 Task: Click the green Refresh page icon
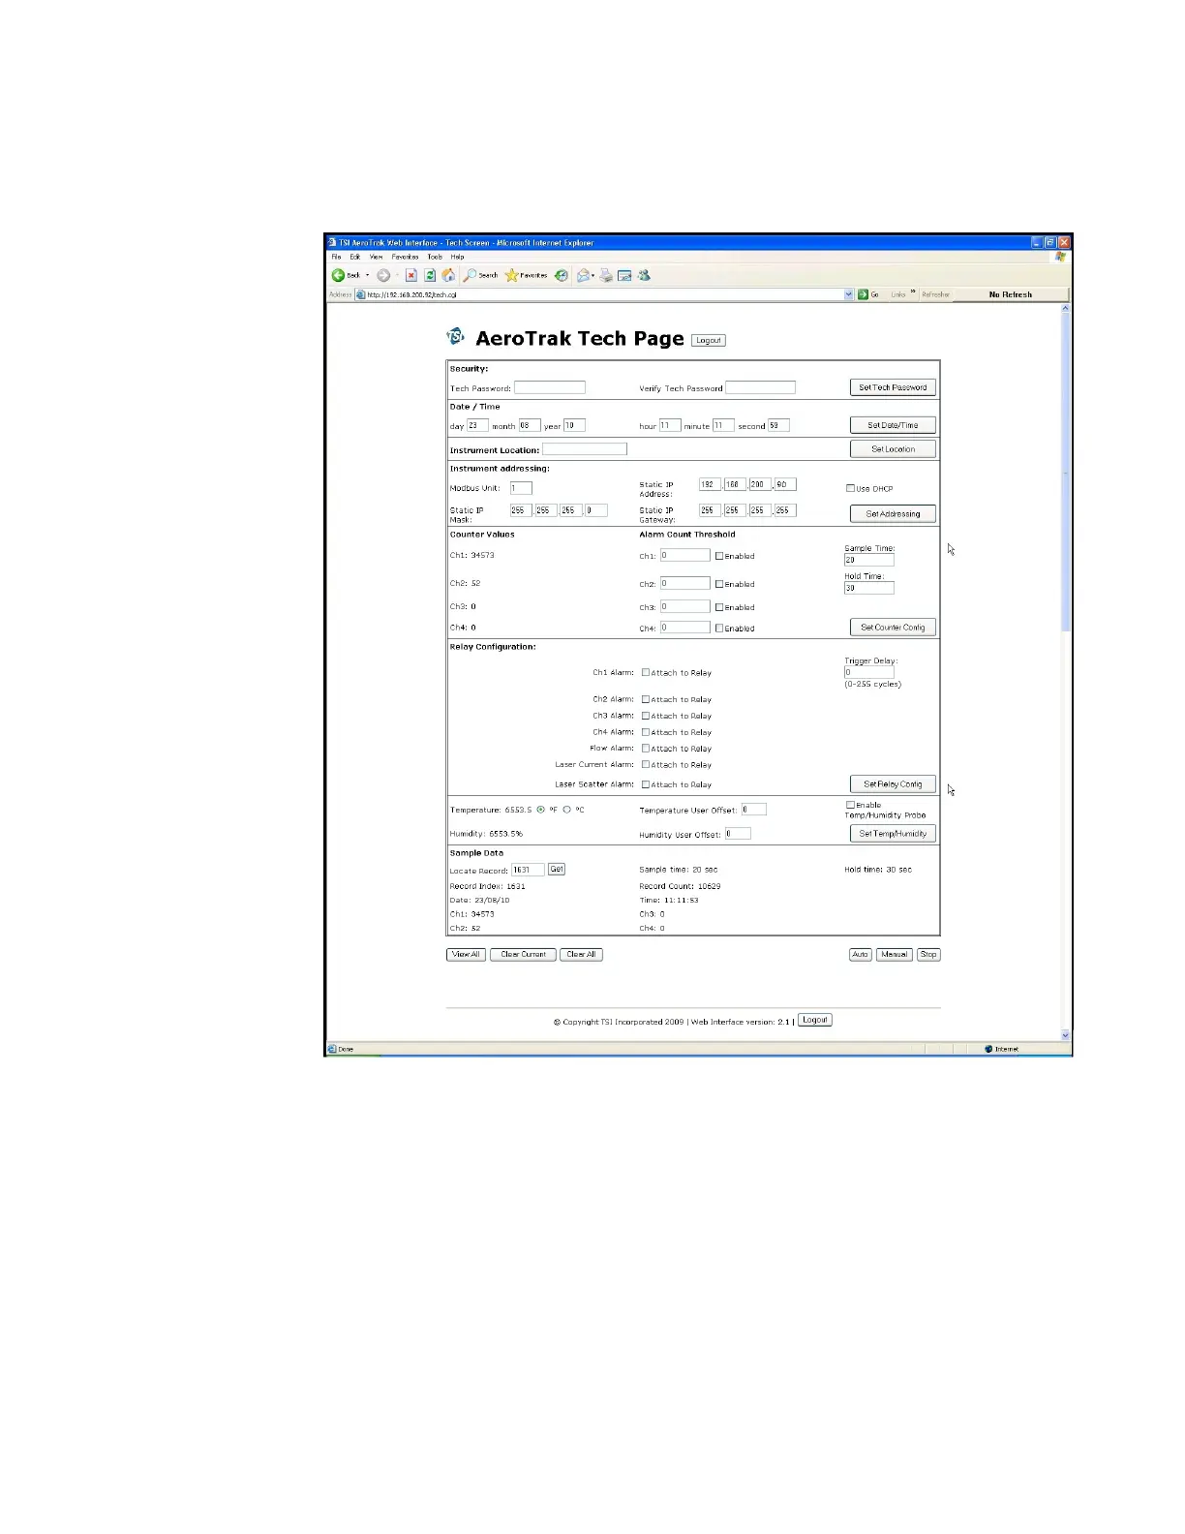tap(430, 275)
